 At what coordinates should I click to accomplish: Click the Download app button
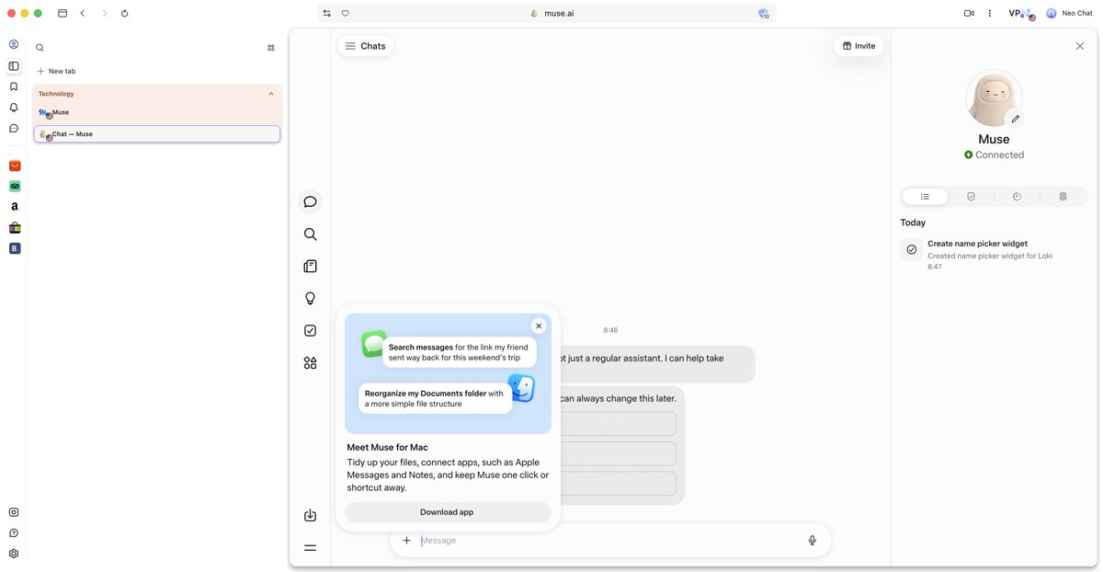448,512
